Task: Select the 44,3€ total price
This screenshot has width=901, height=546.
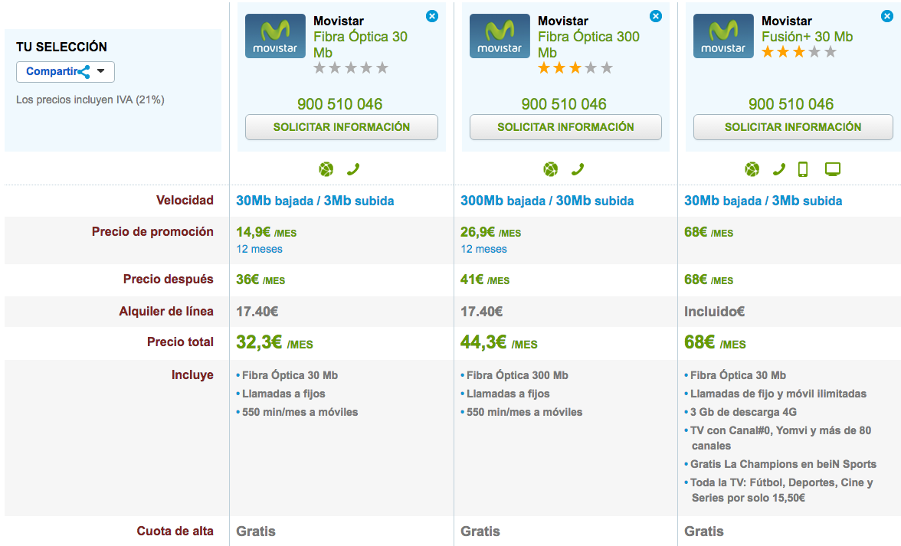Action: pyautogui.click(x=483, y=342)
